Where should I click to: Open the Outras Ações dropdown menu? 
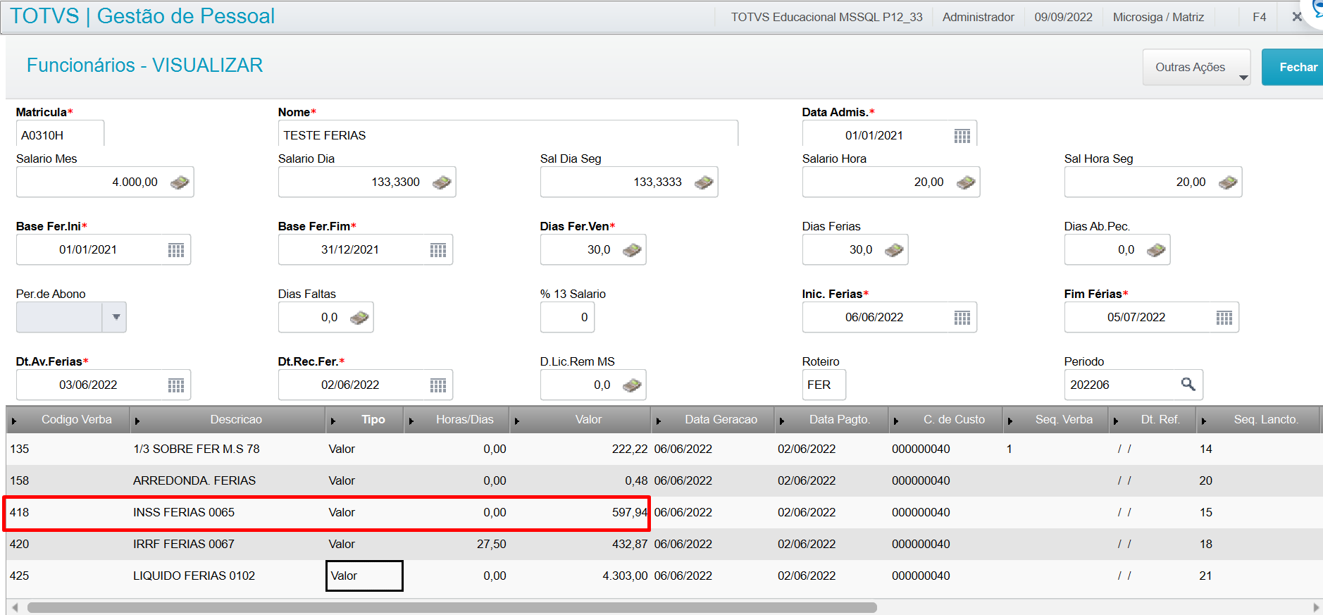1196,68
